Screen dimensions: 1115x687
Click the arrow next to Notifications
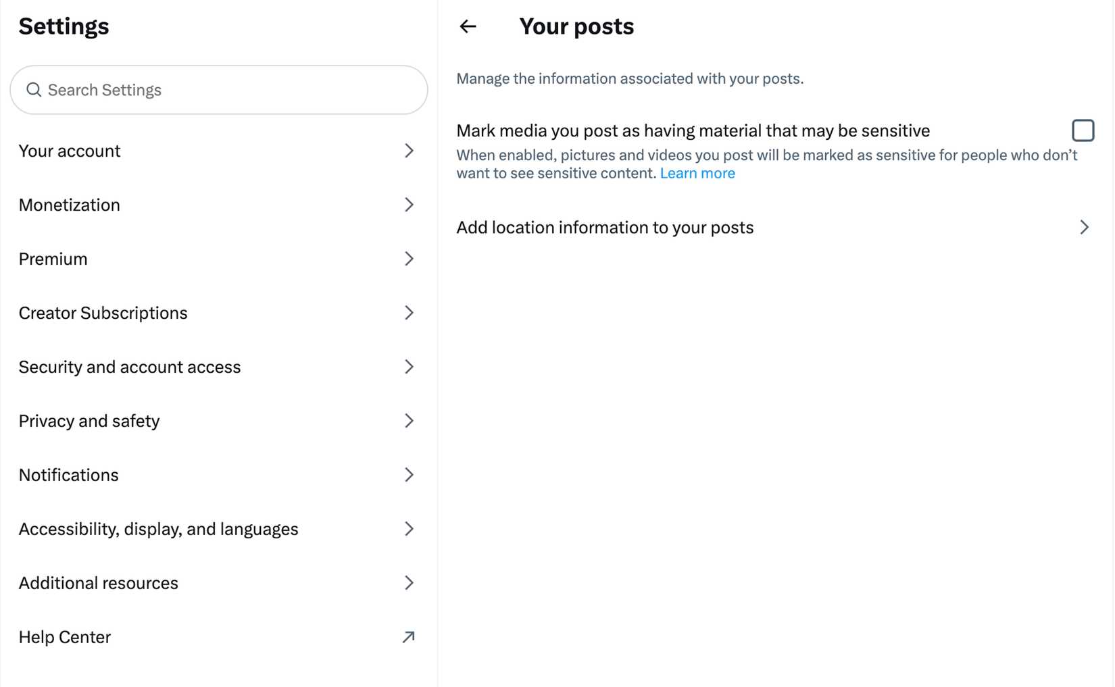tap(409, 475)
